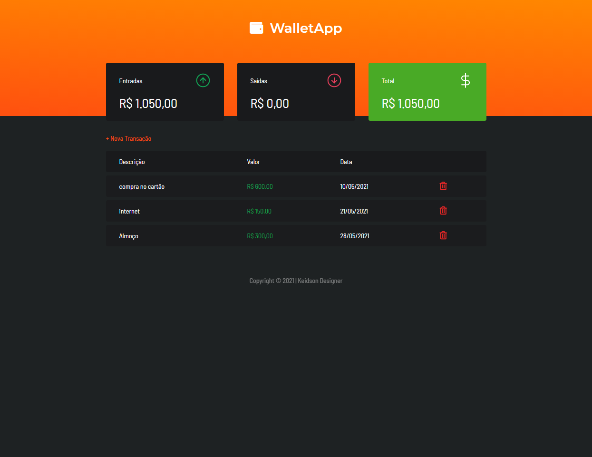Open the '+ Nova Transação' link
592x457 pixels.
point(128,138)
